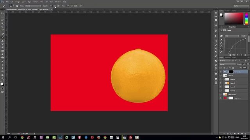Toggle airbrush-style build-up in options bar
This screenshot has width=250, height=140.
pyautogui.click(x=75, y=6)
